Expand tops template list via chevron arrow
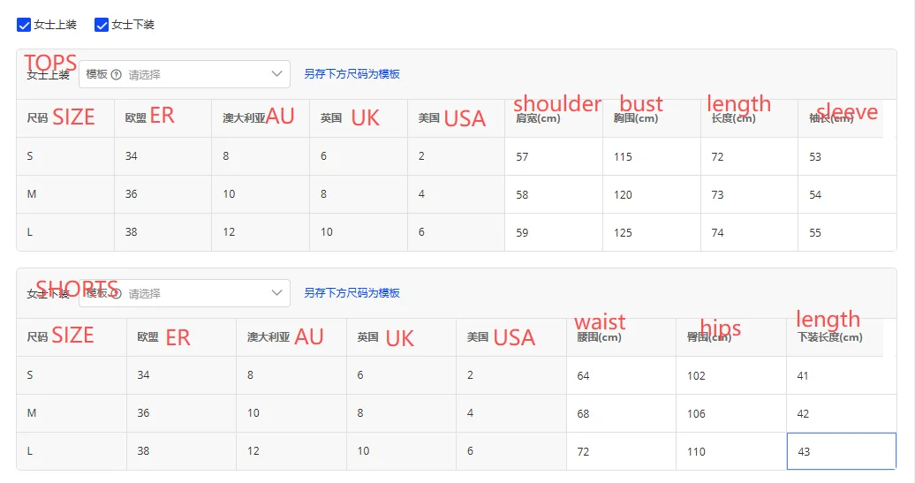The width and height of the screenshot is (915, 483). click(276, 74)
